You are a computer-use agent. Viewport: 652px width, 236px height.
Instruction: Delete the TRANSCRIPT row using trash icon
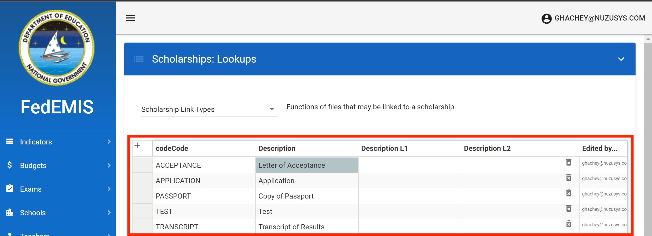point(569,224)
